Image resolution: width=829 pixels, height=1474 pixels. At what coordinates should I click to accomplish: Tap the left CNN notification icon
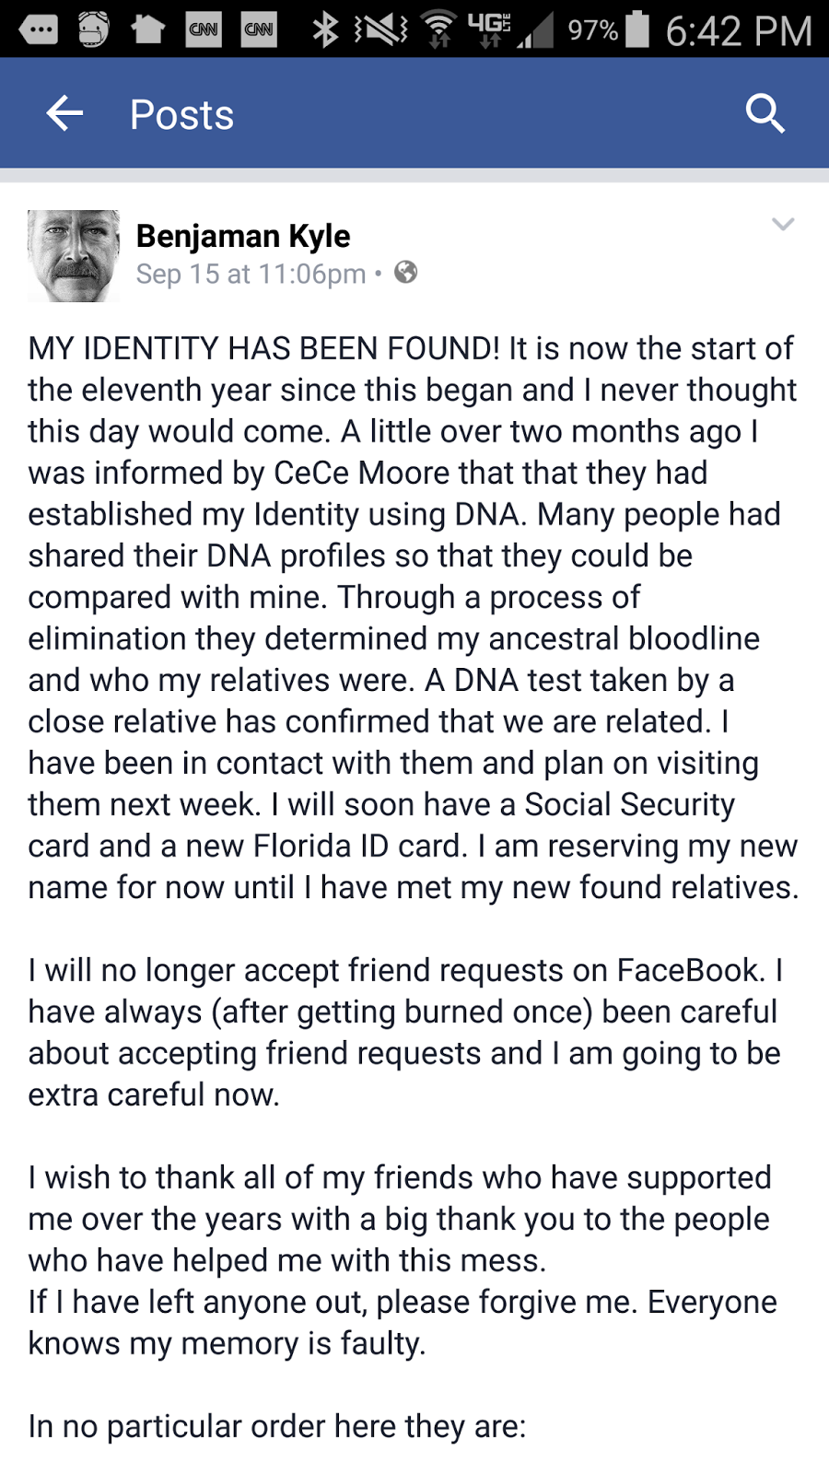point(204,29)
